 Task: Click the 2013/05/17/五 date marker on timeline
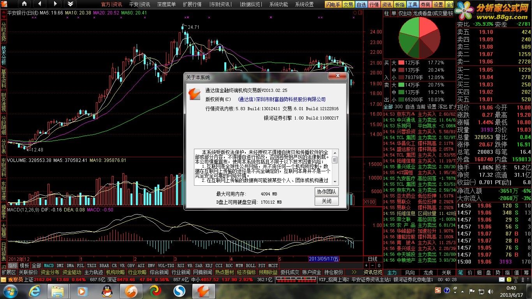324,259
